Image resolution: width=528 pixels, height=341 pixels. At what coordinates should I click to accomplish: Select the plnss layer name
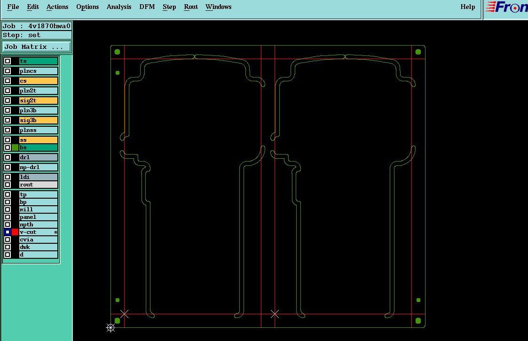[x=39, y=130]
